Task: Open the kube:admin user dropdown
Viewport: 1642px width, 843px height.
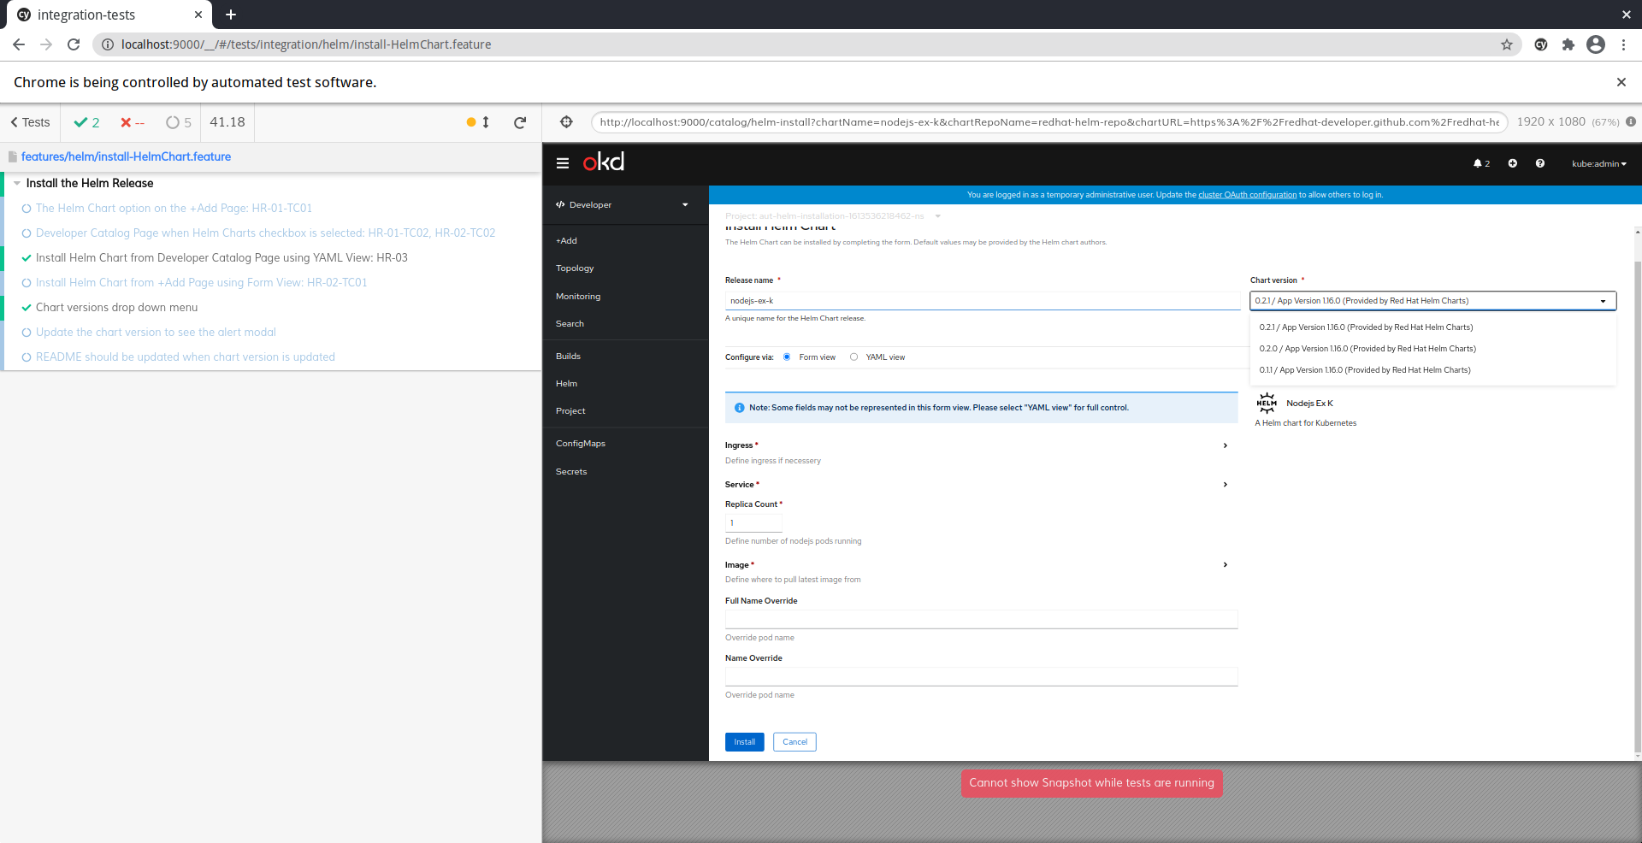Action: pyautogui.click(x=1598, y=163)
